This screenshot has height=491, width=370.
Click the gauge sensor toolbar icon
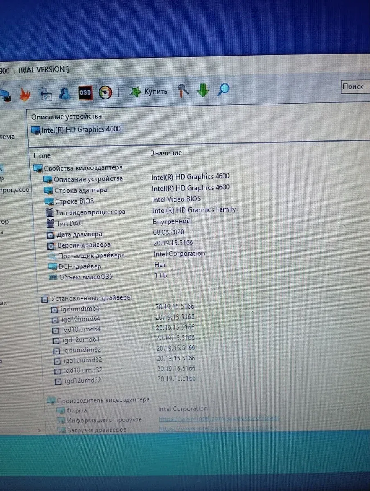[x=106, y=92]
